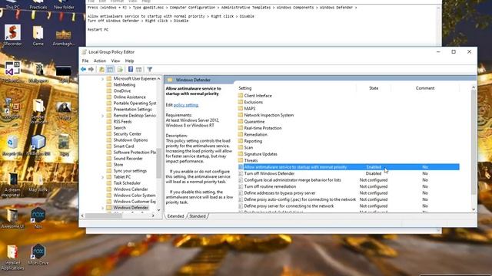492x276 pixels.
Task: Open the Practicals desktop folder
Action: (38, 5)
